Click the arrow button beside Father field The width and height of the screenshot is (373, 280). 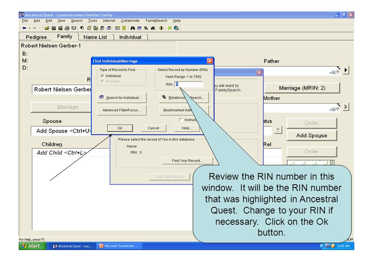(x=346, y=70)
